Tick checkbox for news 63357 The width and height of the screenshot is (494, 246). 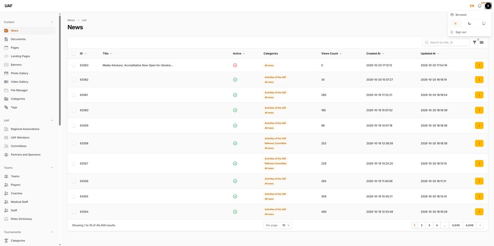coord(74,164)
